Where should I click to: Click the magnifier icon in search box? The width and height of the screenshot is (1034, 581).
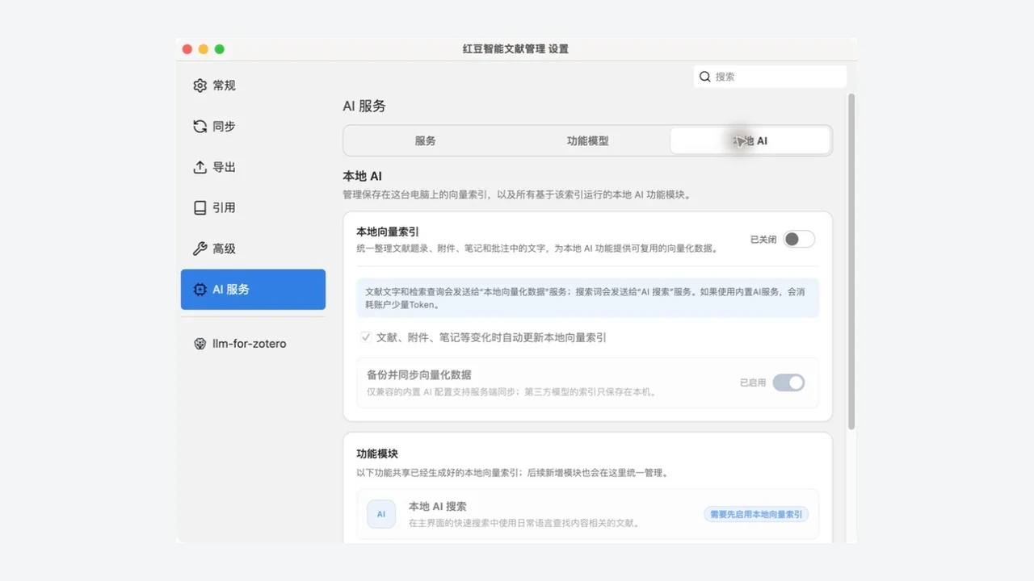pyautogui.click(x=705, y=77)
